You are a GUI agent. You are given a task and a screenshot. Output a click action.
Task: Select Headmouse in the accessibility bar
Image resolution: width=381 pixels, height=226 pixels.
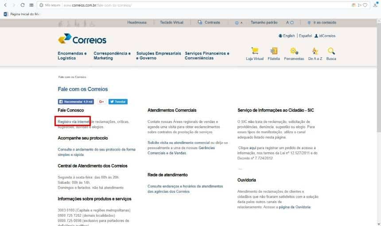click(137, 22)
